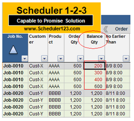Click the Capable to Promise Solution banner
Screen dimensions: 134x121
51,20
